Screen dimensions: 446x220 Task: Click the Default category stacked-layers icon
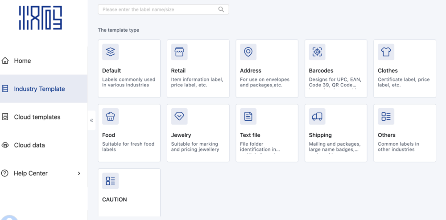tap(110, 52)
